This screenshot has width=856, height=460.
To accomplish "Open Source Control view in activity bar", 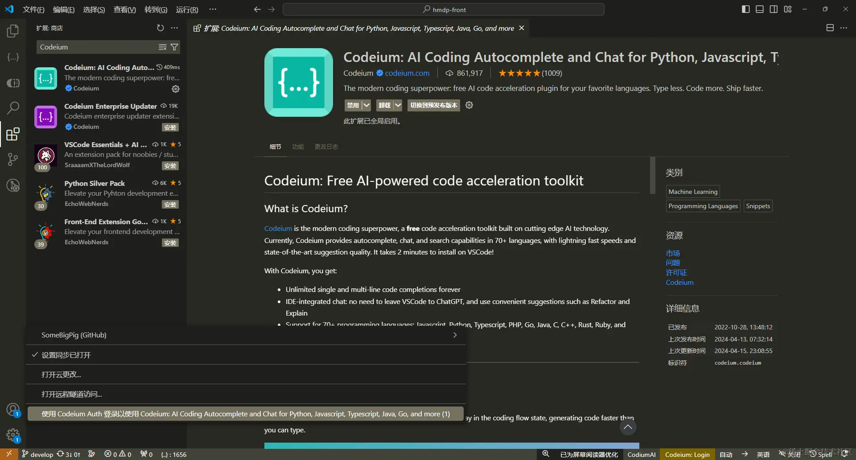I will coord(13,159).
